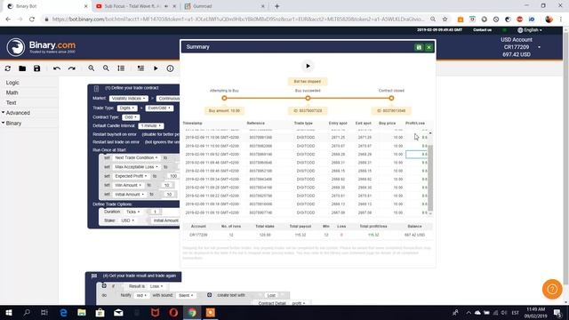Open the Odd contract type dropdown
The image size is (569, 320).
[131, 117]
